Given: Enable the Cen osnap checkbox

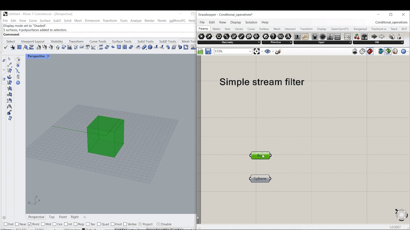Looking at the screenshot, I should coord(54,224).
